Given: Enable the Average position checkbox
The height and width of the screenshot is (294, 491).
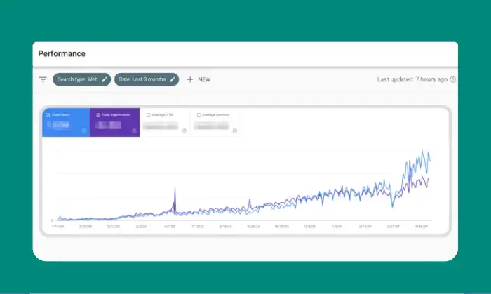Looking at the screenshot, I should 199,114.
